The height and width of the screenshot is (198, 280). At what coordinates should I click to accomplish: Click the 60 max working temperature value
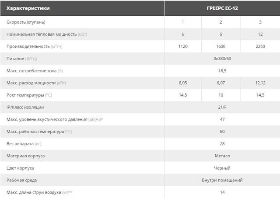[x=222, y=132]
